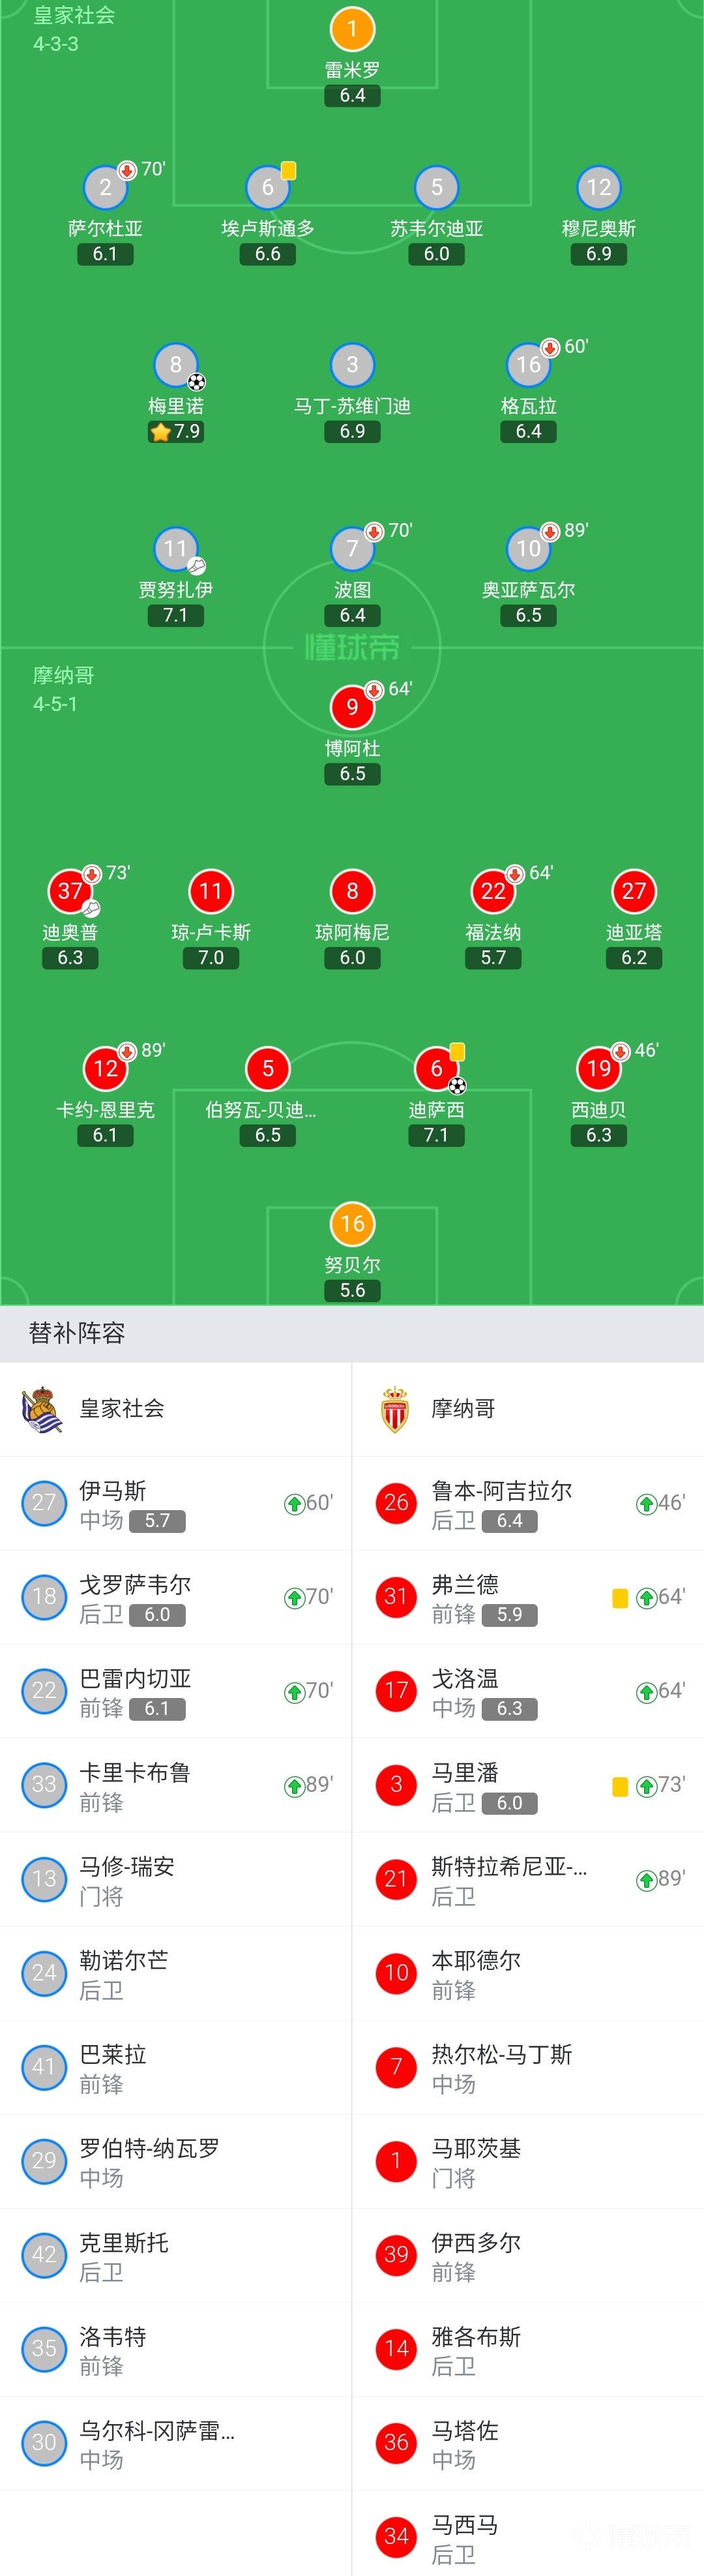
Task: Tap Monaco goalkeeper Nübel's number 16 badge
Action: pos(351,1223)
